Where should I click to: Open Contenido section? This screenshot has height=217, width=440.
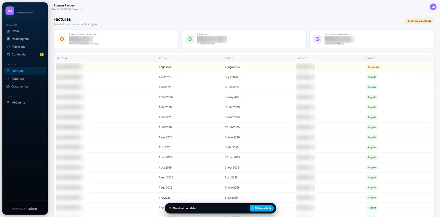click(x=25, y=55)
